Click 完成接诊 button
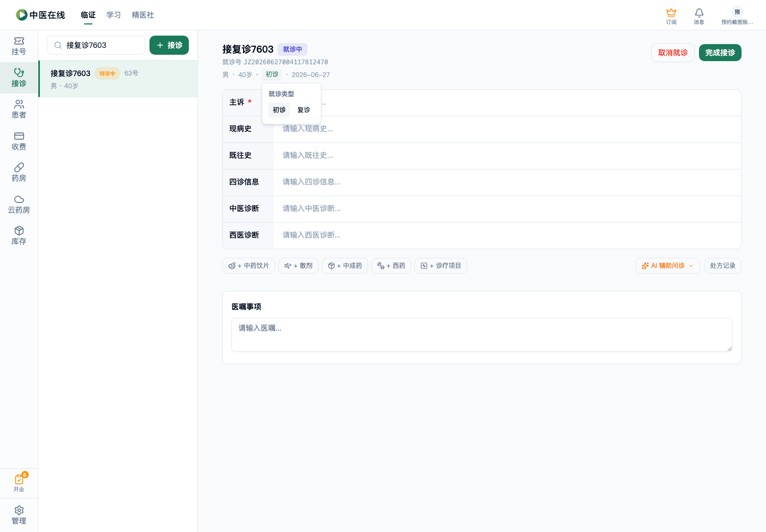Screen dimensions: 766x532 (720, 53)
